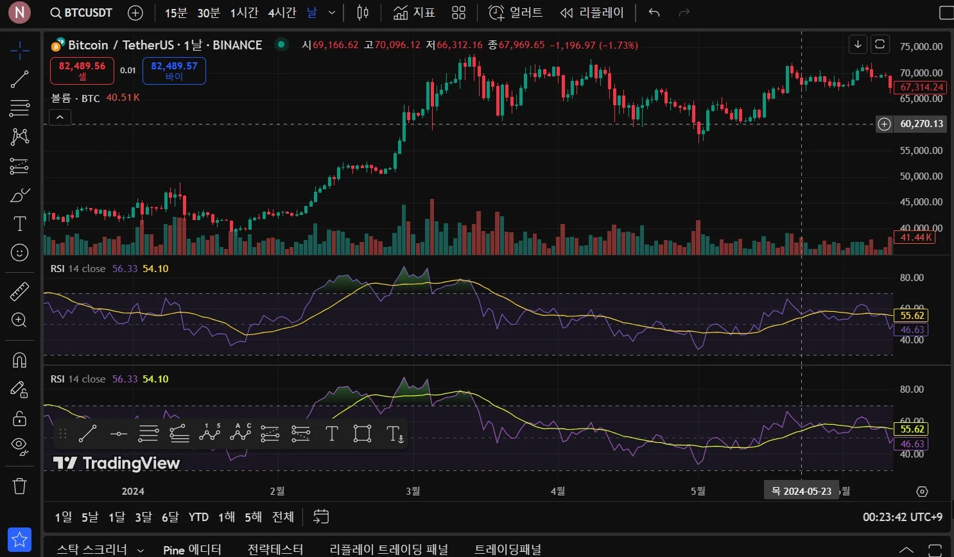Click the red 셀 sell price button
This screenshot has height=557, width=954.
point(82,71)
